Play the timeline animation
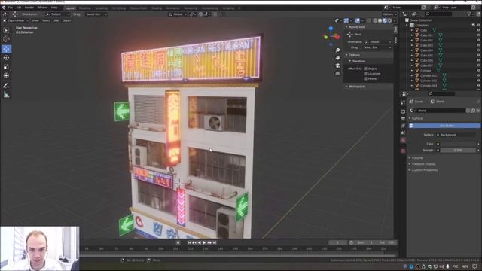 coord(204,242)
